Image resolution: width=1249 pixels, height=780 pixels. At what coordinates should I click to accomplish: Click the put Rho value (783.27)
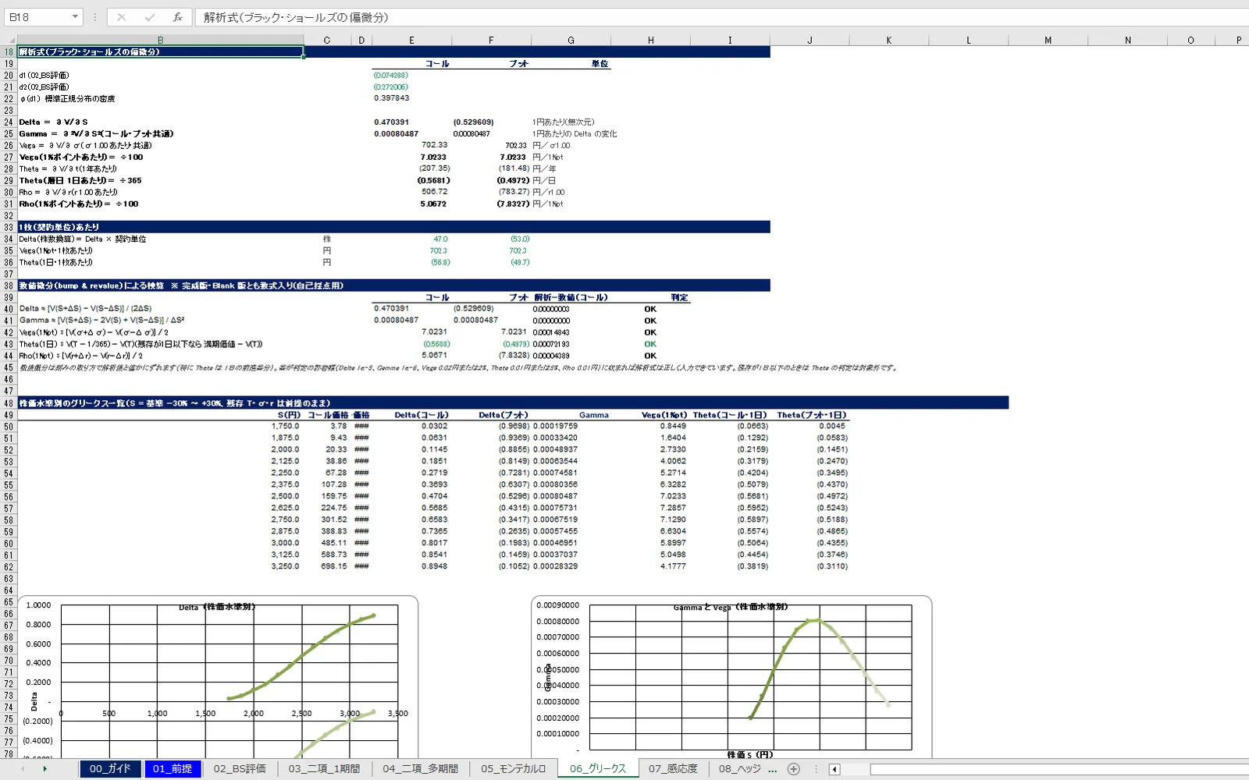point(514,192)
